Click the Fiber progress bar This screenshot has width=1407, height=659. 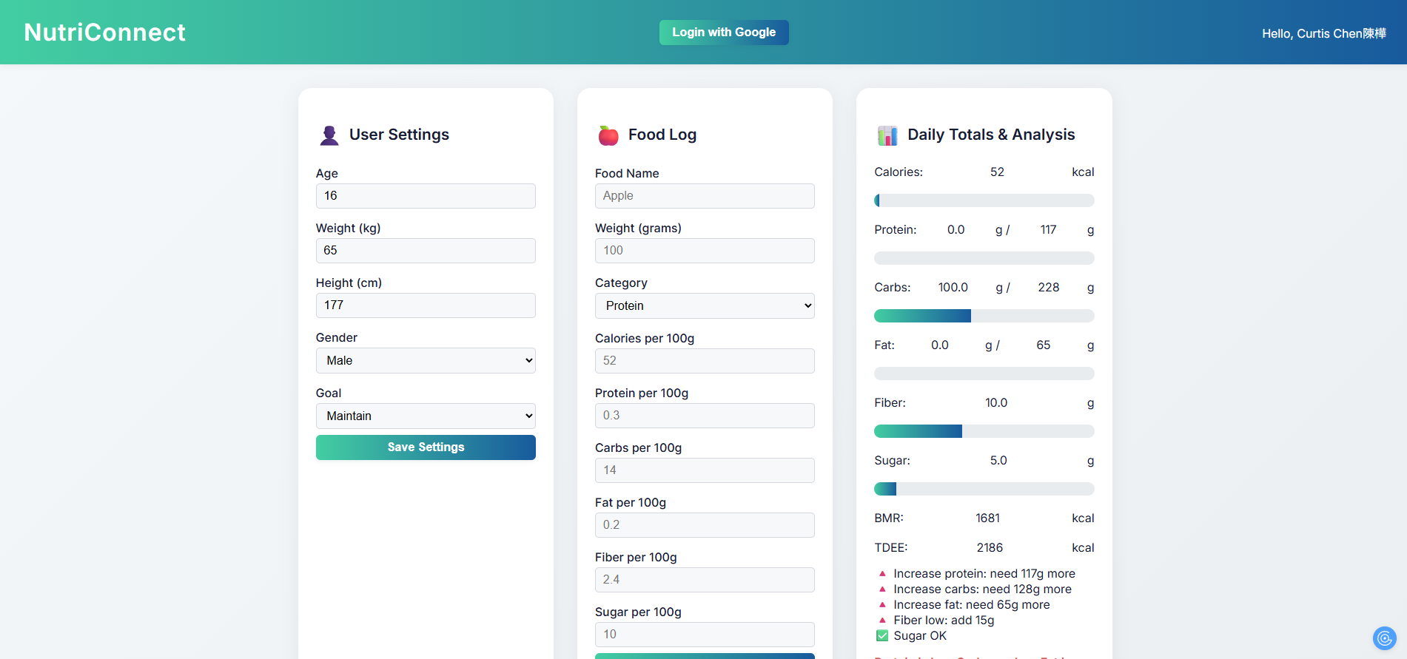(x=984, y=431)
